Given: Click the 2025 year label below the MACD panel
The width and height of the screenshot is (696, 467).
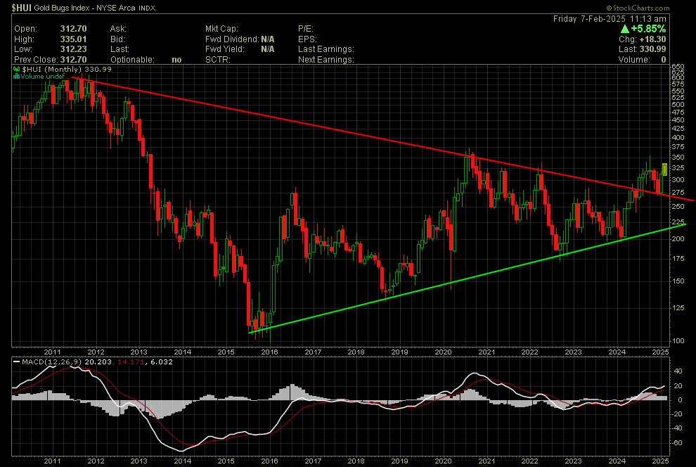Looking at the screenshot, I should pyautogui.click(x=660, y=461).
